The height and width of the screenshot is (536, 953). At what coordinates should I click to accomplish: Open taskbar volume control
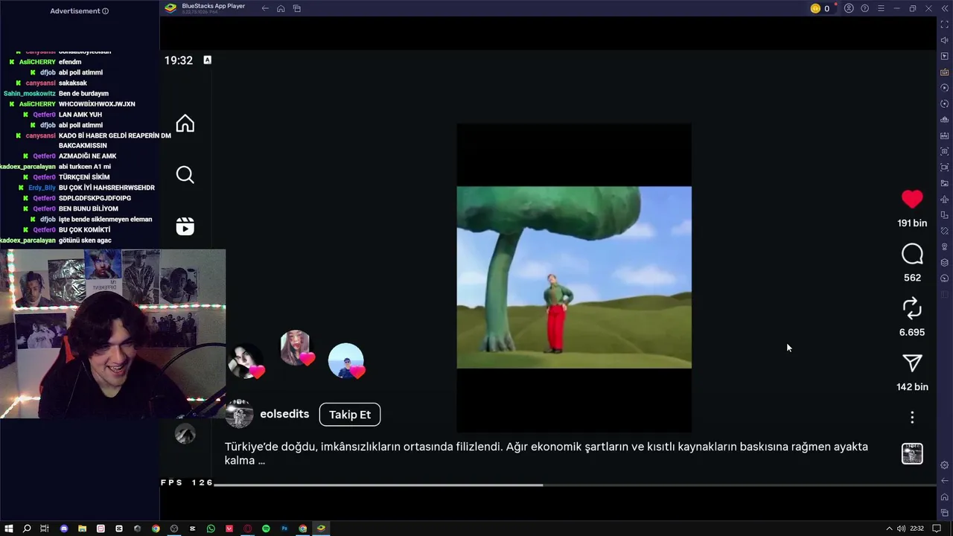(x=901, y=529)
